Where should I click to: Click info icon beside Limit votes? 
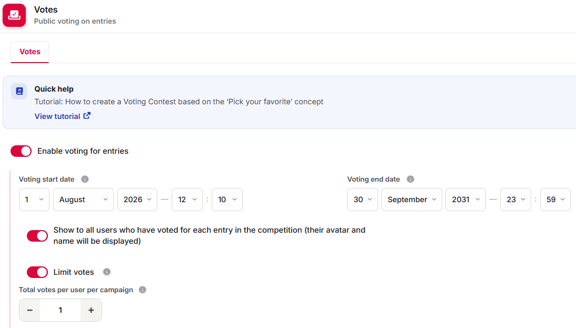click(106, 272)
